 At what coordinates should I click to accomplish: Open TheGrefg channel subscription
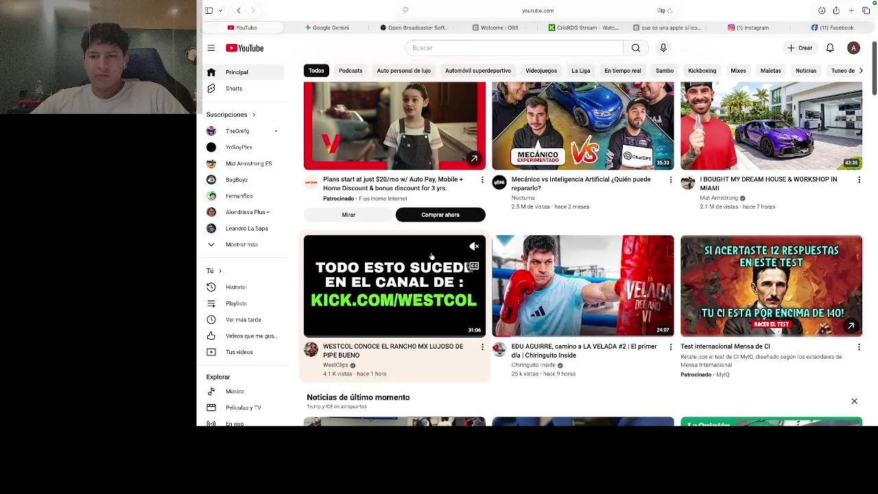pyautogui.click(x=244, y=131)
